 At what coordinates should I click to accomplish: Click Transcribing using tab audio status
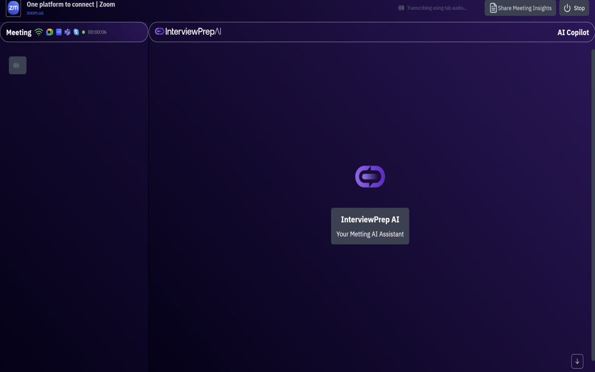click(x=436, y=8)
